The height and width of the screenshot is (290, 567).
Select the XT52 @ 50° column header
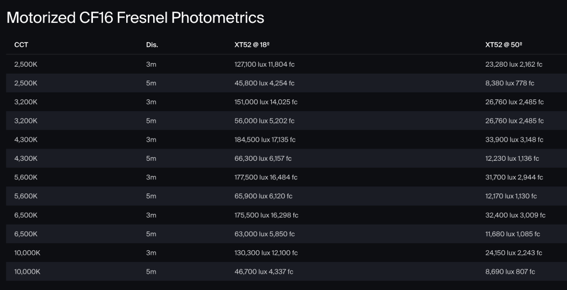pos(504,44)
